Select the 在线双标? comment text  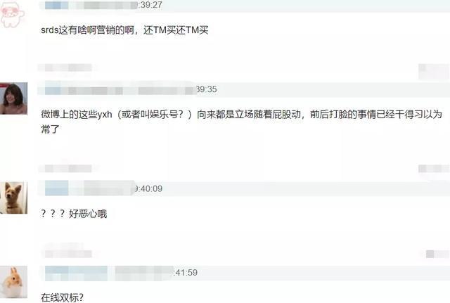coord(63,297)
